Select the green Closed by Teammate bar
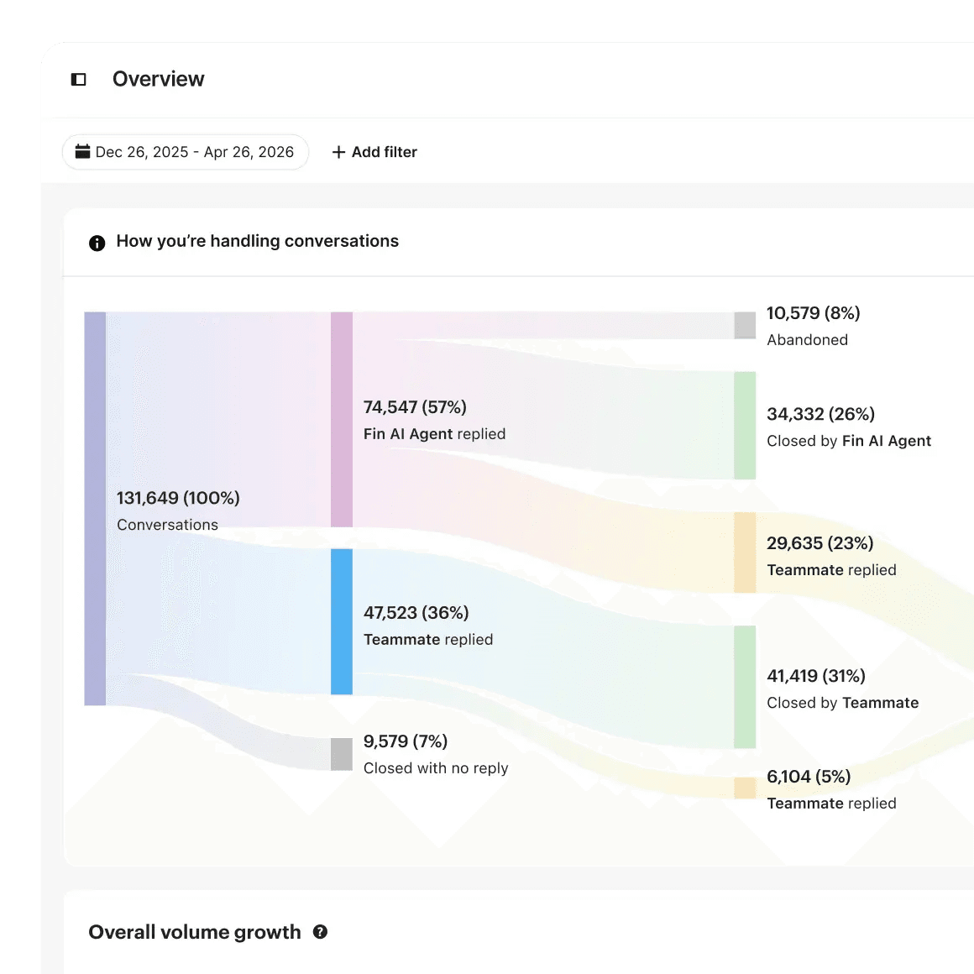Viewport: 974px width, 974px height. [x=745, y=687]
